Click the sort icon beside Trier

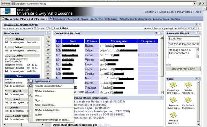31,96
